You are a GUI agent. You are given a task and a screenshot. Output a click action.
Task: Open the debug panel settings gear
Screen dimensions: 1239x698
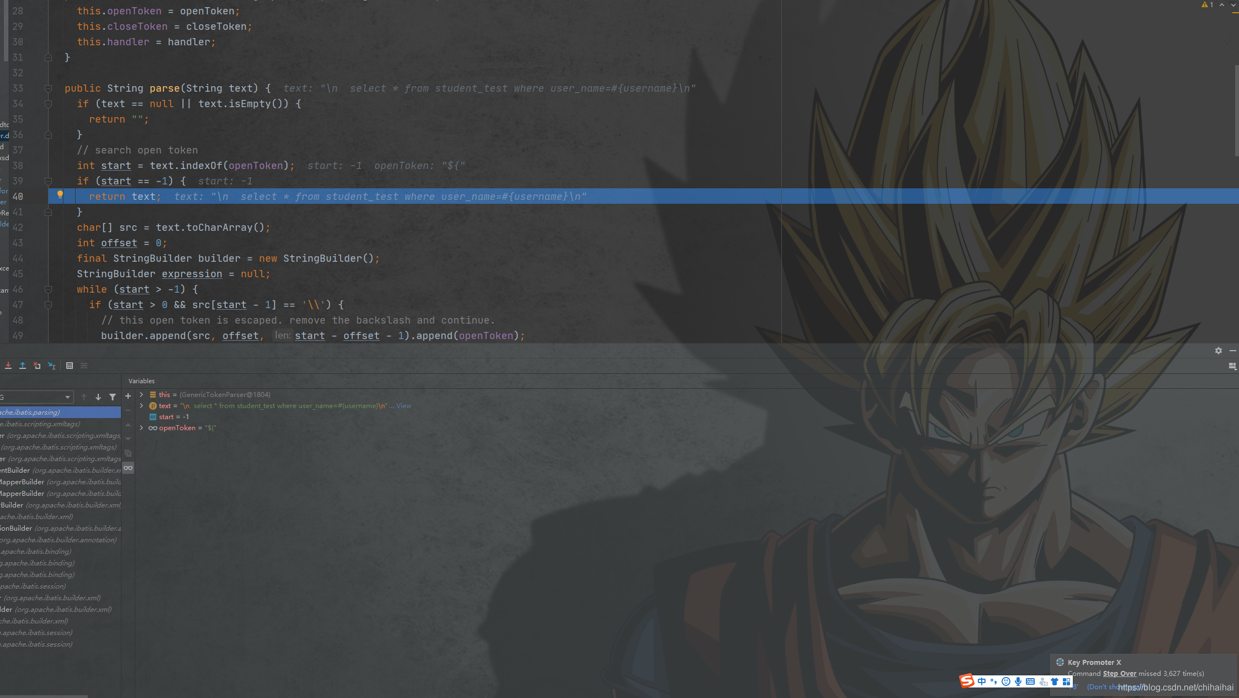[1219, 351]
